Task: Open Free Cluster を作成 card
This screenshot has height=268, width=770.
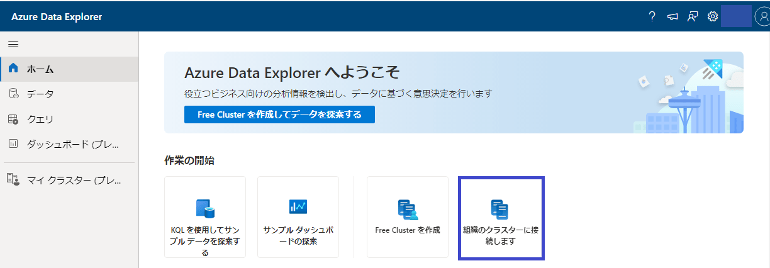Action: point(408,217)
